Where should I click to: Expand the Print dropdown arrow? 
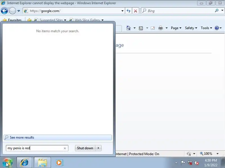pos(166,28)
